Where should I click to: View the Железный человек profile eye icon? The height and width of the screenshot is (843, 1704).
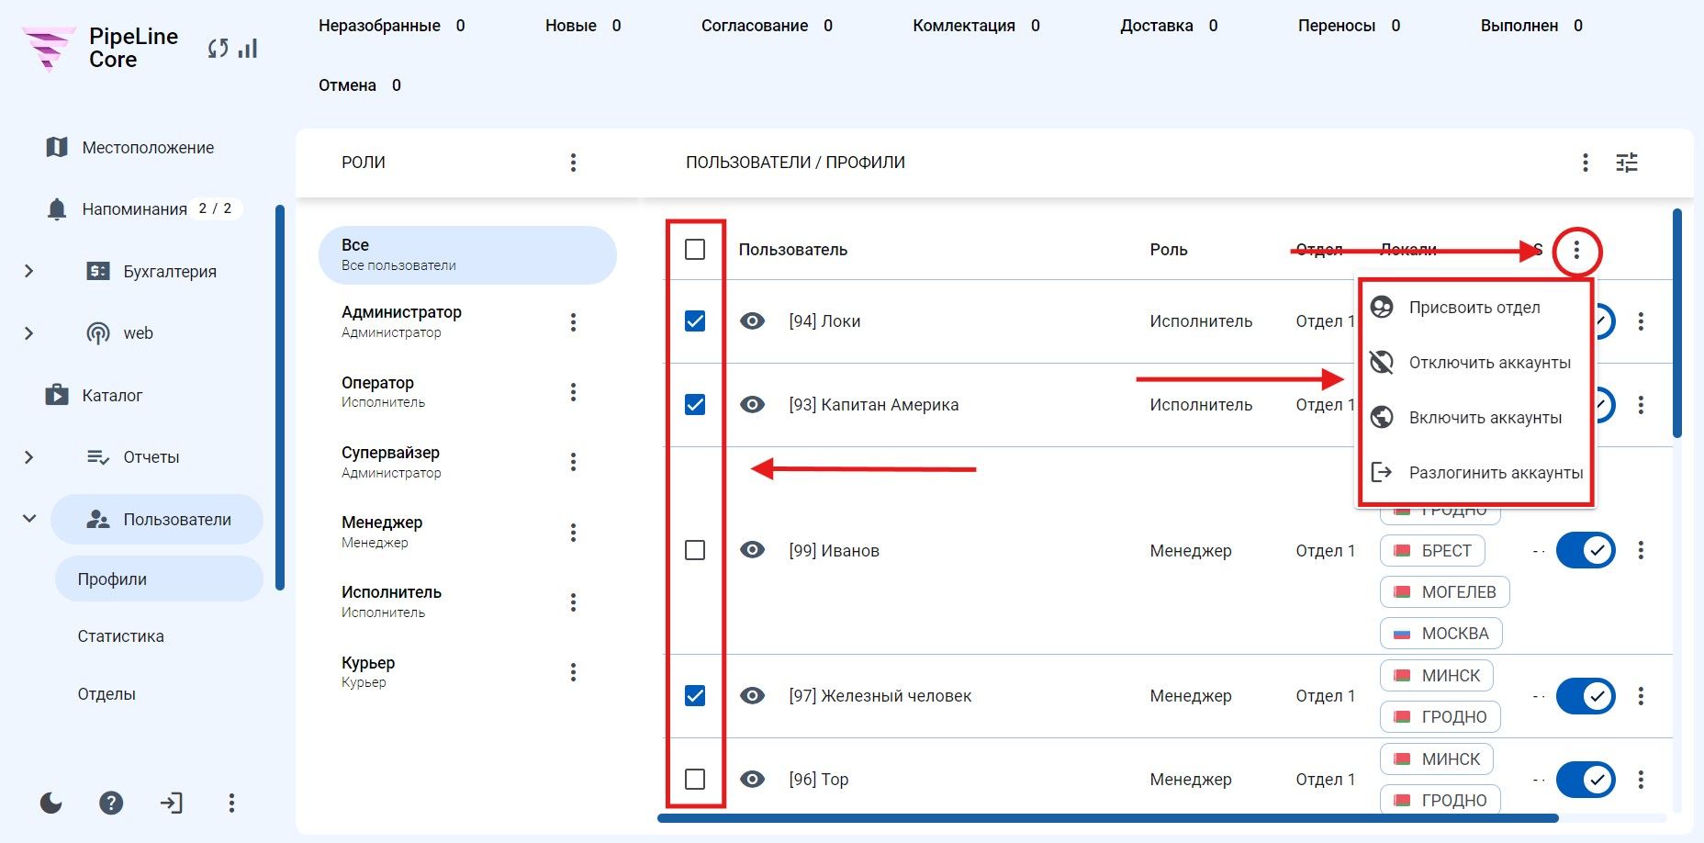point(753,696)
